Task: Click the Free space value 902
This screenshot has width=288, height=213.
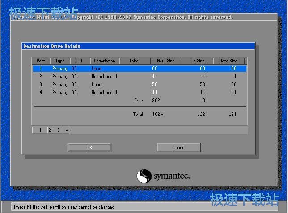Action: click(x=156, y=100)
